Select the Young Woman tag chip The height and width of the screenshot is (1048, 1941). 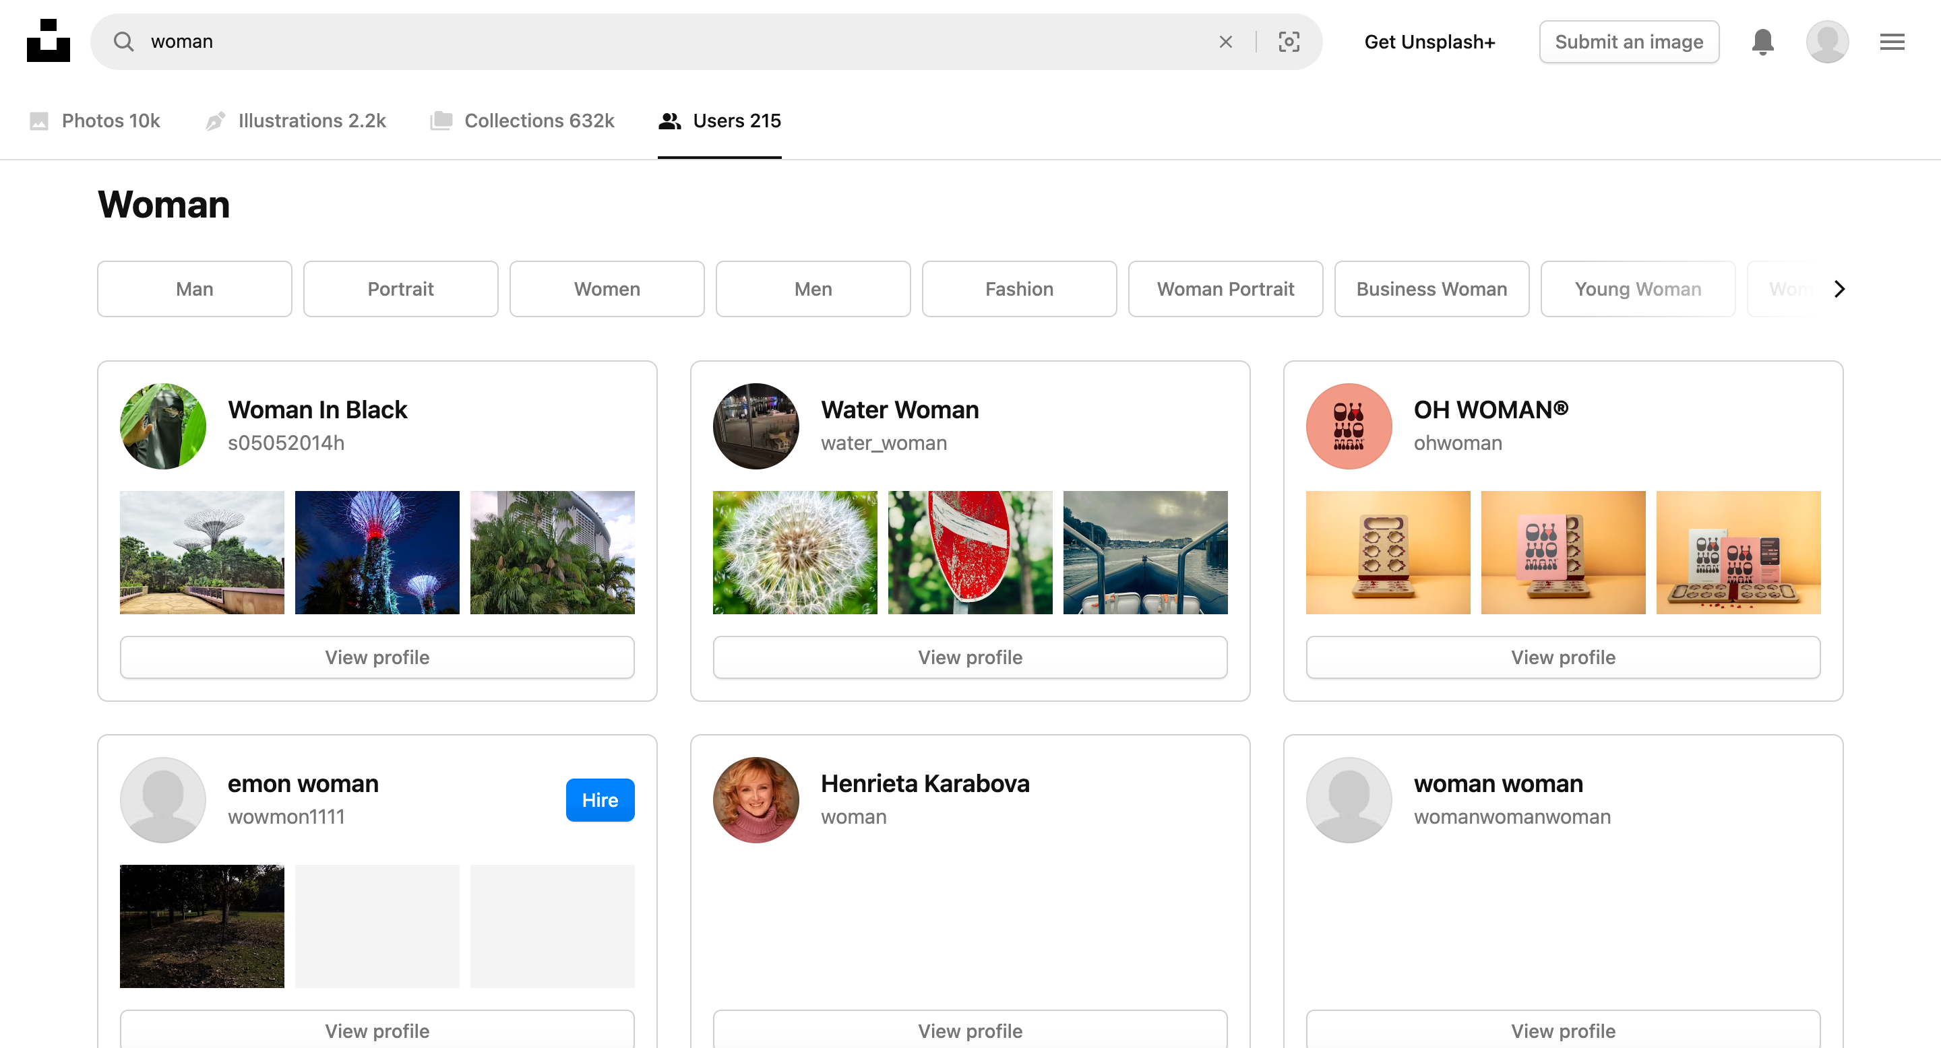point(1638,289)
